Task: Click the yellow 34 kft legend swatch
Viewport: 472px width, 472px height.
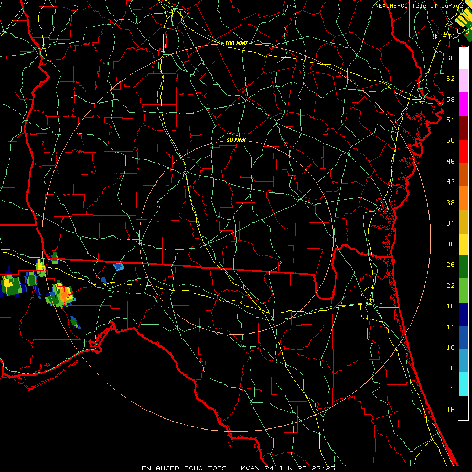Action: click(463, 244)
